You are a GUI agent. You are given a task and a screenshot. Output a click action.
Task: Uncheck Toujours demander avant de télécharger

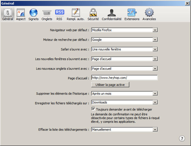[93, 109]
